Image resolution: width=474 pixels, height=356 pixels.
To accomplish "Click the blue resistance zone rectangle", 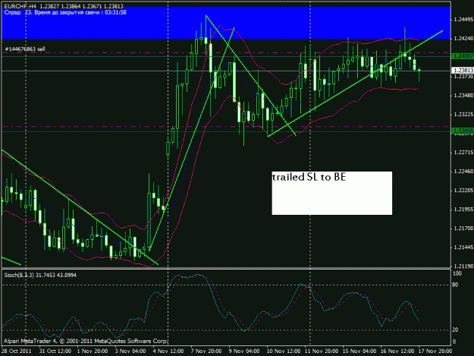I will tap(226, 23).
